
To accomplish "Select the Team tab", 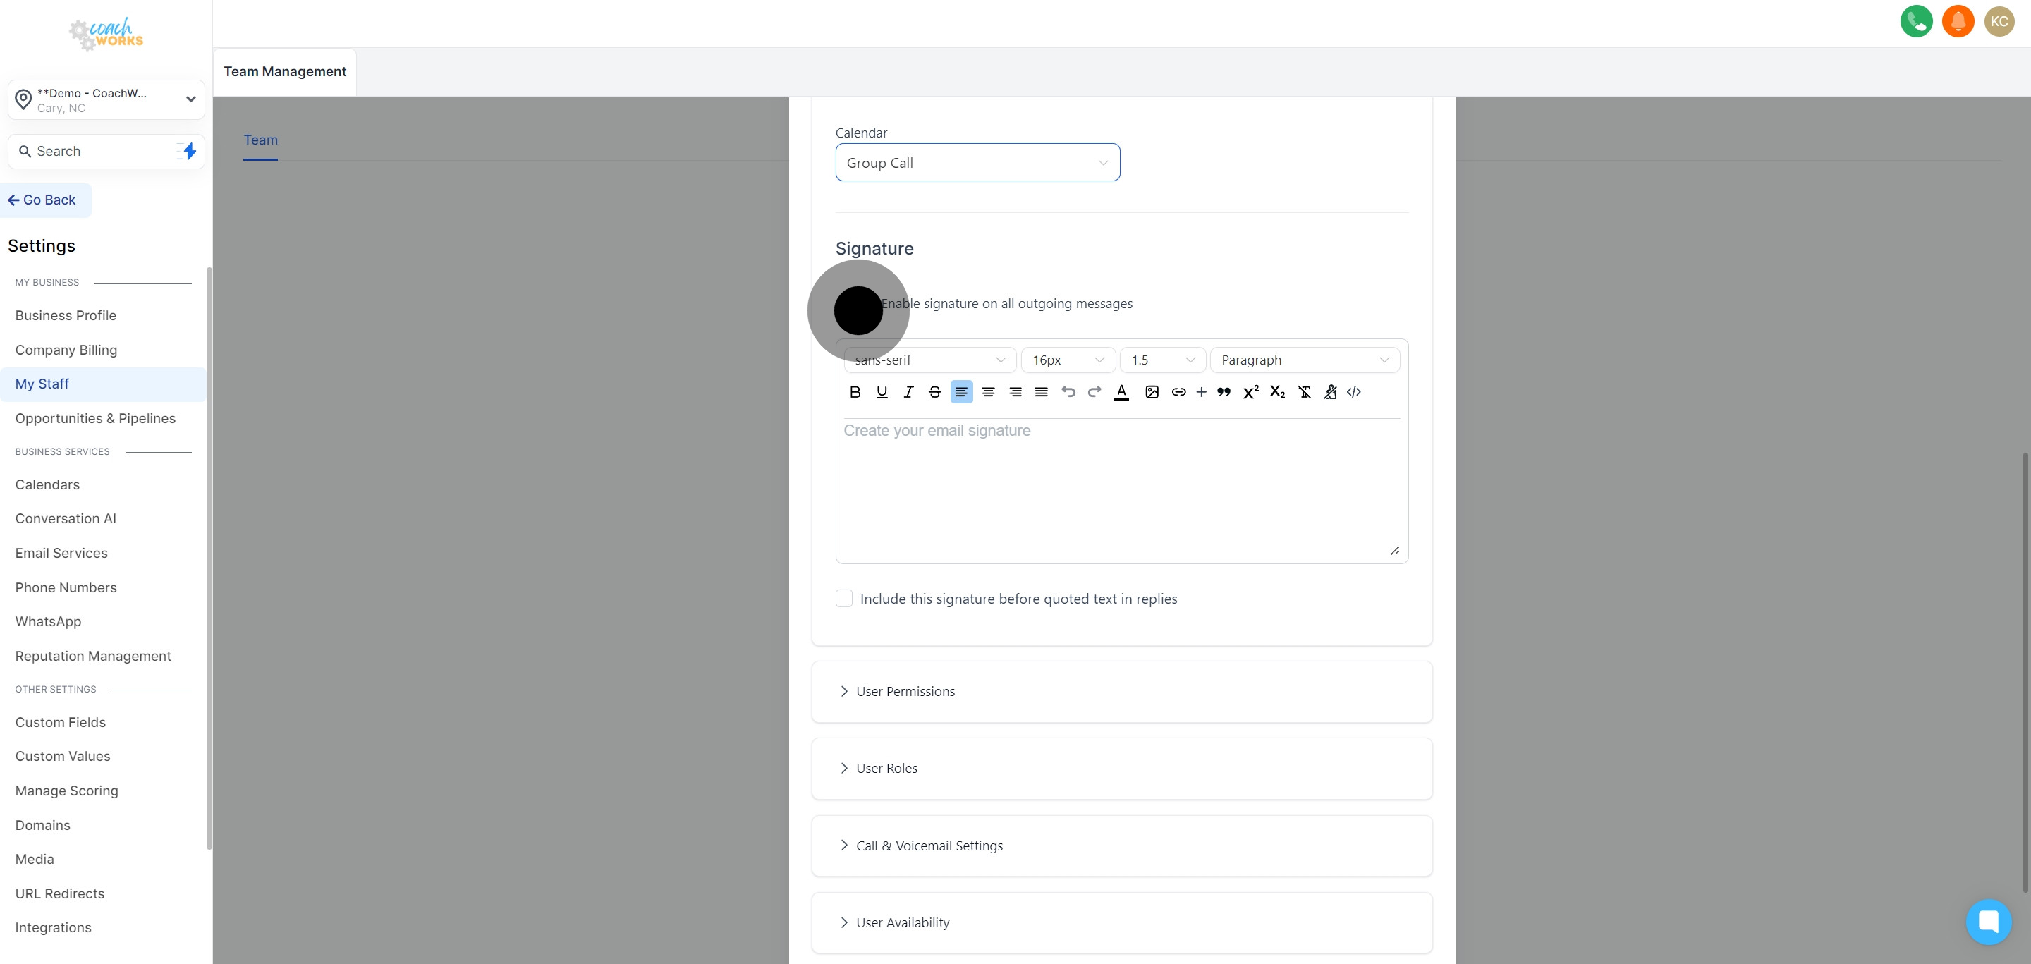I will point(260,140).
